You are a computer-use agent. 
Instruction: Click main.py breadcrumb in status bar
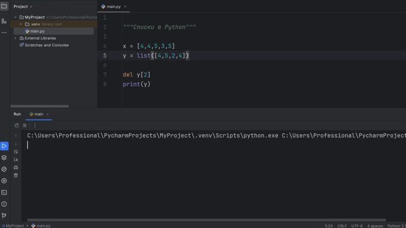[41, 225]
